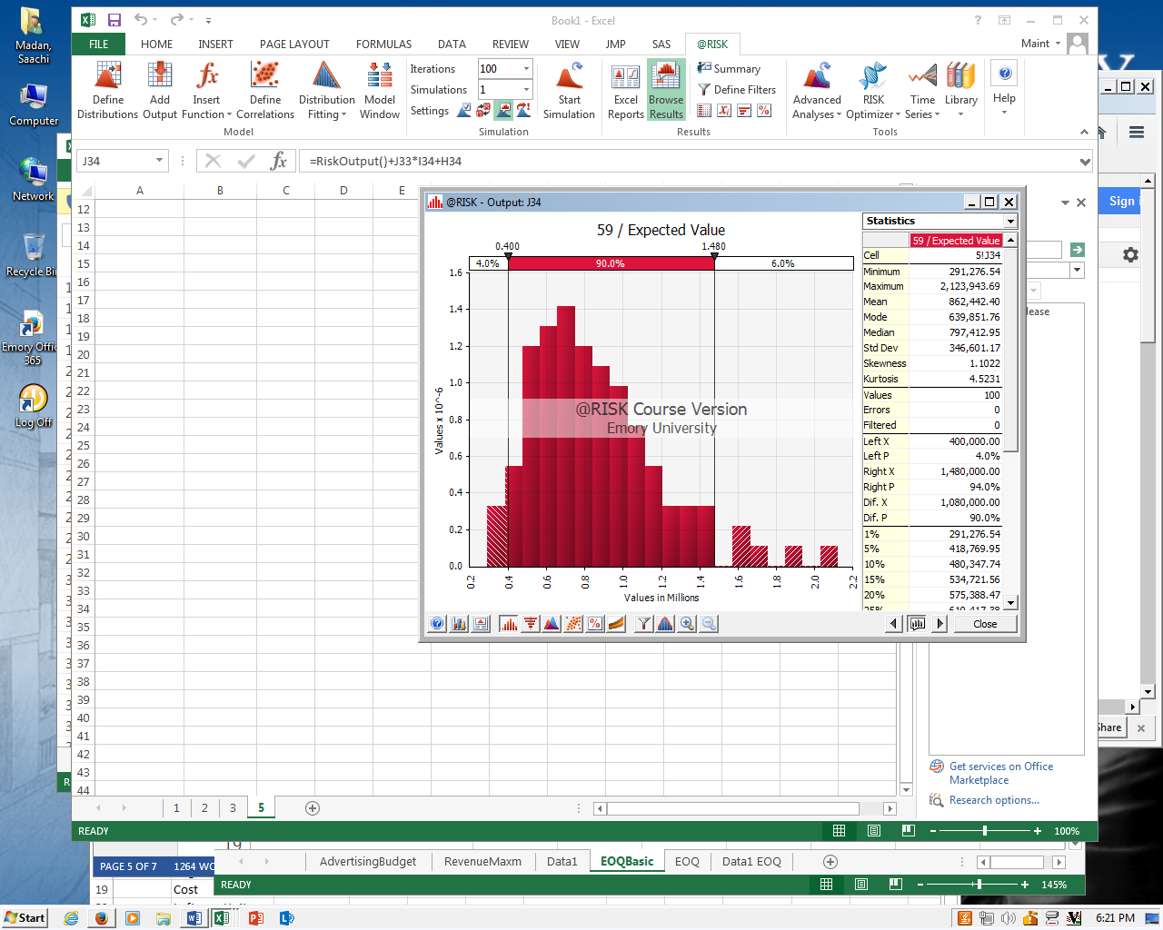The height and width of the screenshot is (930, 1163).
Task: Click into the formula bar text
Action: tap(688, 162)
